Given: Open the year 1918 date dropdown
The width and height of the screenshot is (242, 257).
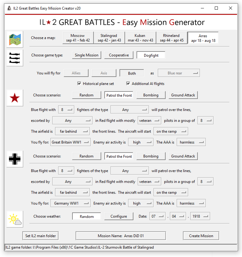Looking at the screenshot, I should pos(200,216).
